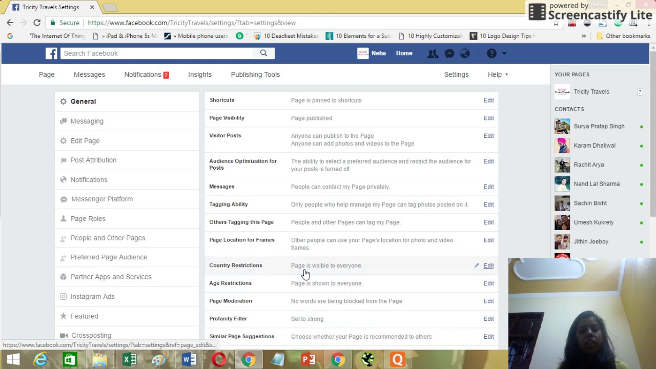
Task: Edit Audience Optimization for Posts
Action: pyautogui.click(x=488, y=161)
